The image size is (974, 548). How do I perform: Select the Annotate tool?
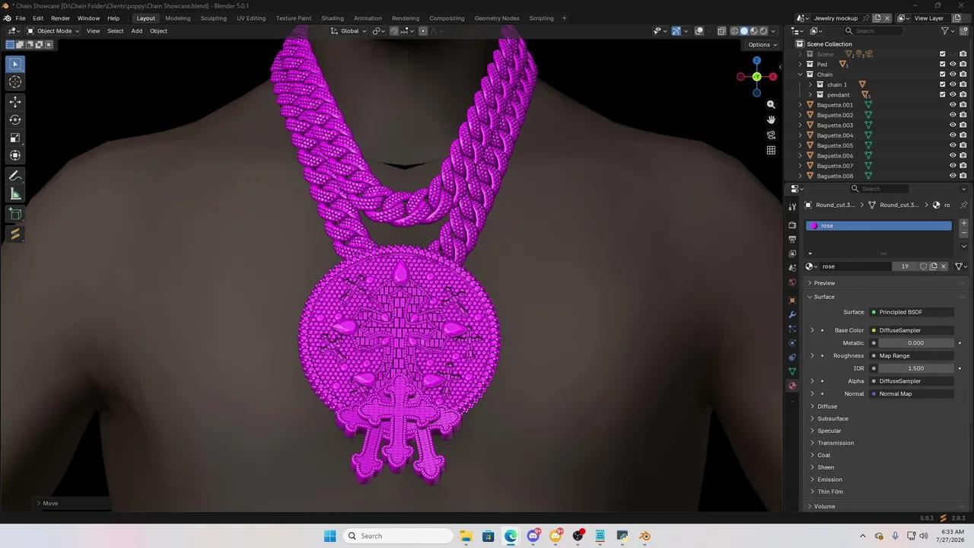coord(15,176)
